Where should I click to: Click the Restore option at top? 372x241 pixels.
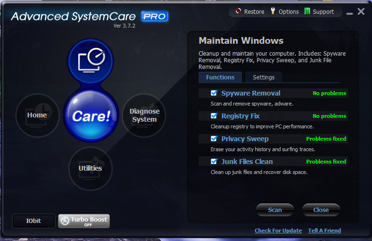[250, 11]
